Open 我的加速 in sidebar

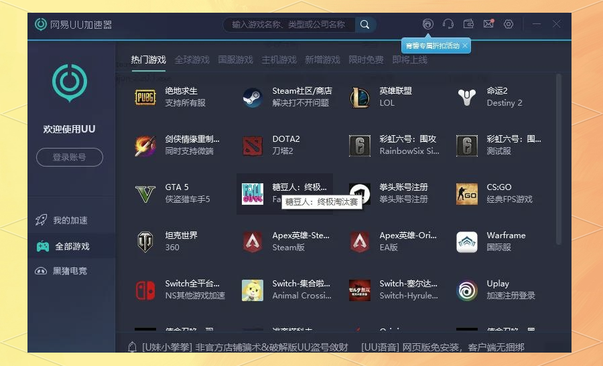[x=71, y=220]
